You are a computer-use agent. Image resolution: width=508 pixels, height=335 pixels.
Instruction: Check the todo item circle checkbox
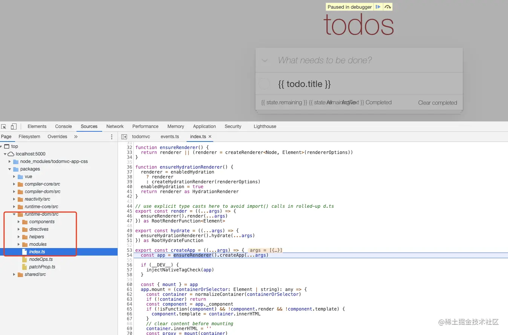[264, 84]
